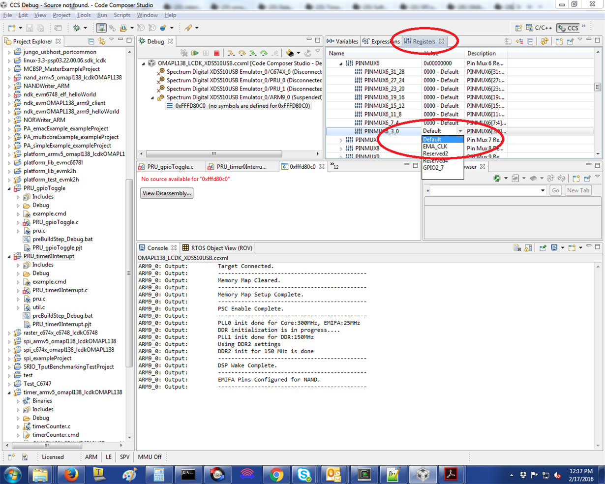Click the red Terminate button in Debug view
Viewport: 605px width, 484px height.
pyautogui.click(x=216, y=53)
